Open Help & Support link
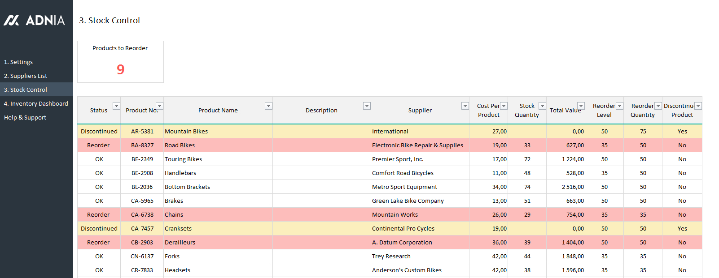This screenshot has width=719, height=278. click(25, 118)
